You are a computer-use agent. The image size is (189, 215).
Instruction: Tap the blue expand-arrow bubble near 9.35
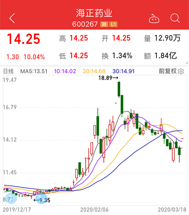pyautogui.click(x=41, y=198)
